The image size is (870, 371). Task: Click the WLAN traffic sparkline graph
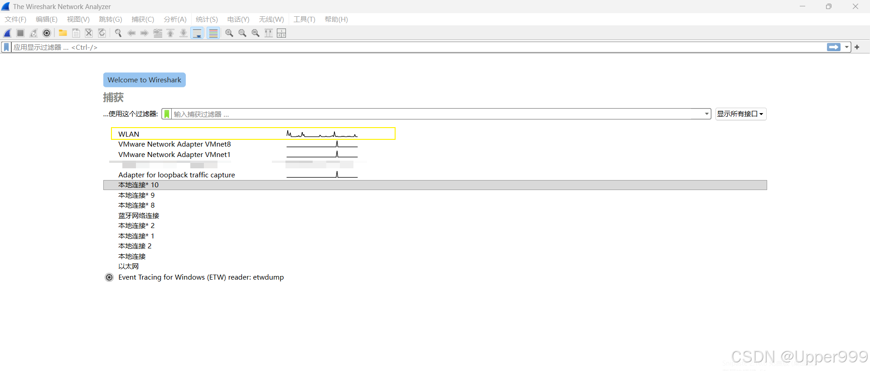[322, 134]
